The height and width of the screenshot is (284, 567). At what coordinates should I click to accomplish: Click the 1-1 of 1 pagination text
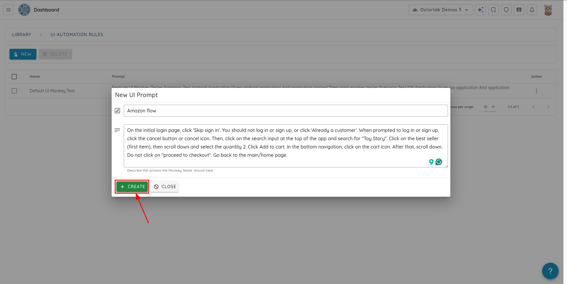[x=513, y=107]
